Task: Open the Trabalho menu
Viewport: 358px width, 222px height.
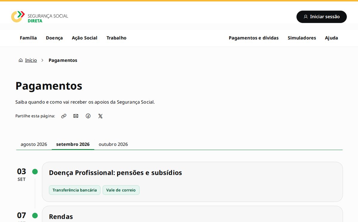Action: click(x=116, y=38)
